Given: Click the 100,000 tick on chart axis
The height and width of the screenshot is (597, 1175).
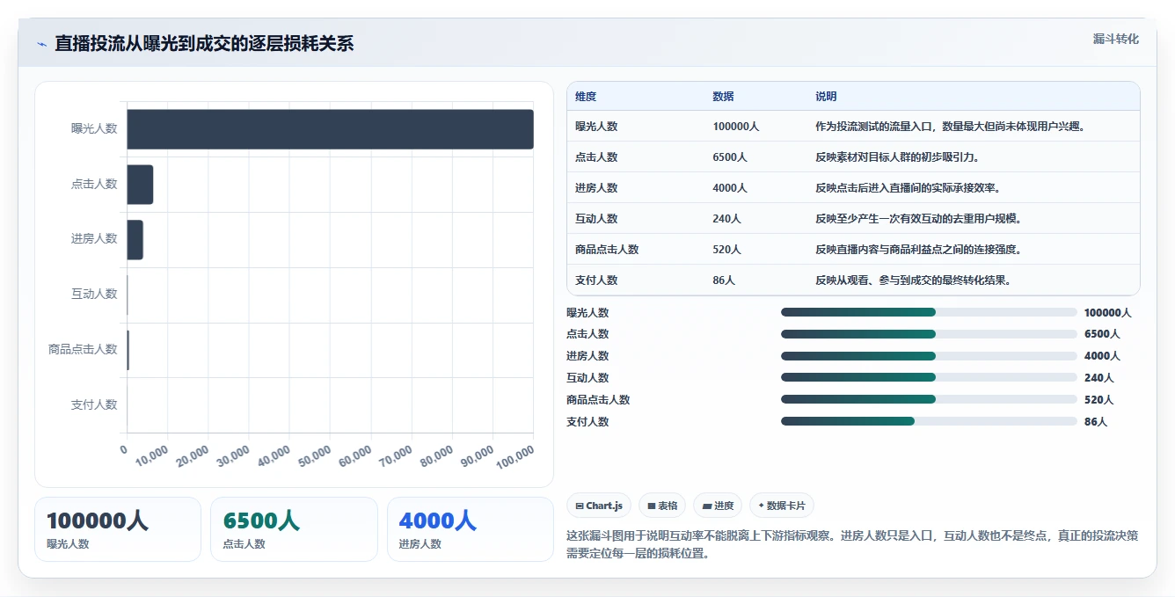Looking at the screenshot, I should (515, 457).
